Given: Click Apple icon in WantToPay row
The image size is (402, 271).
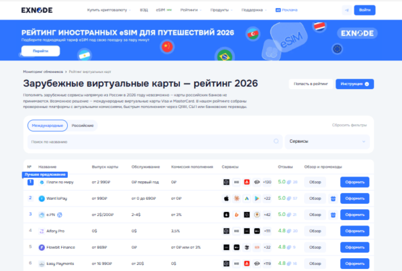Looking at the screenshot, I should pos(226,198).
